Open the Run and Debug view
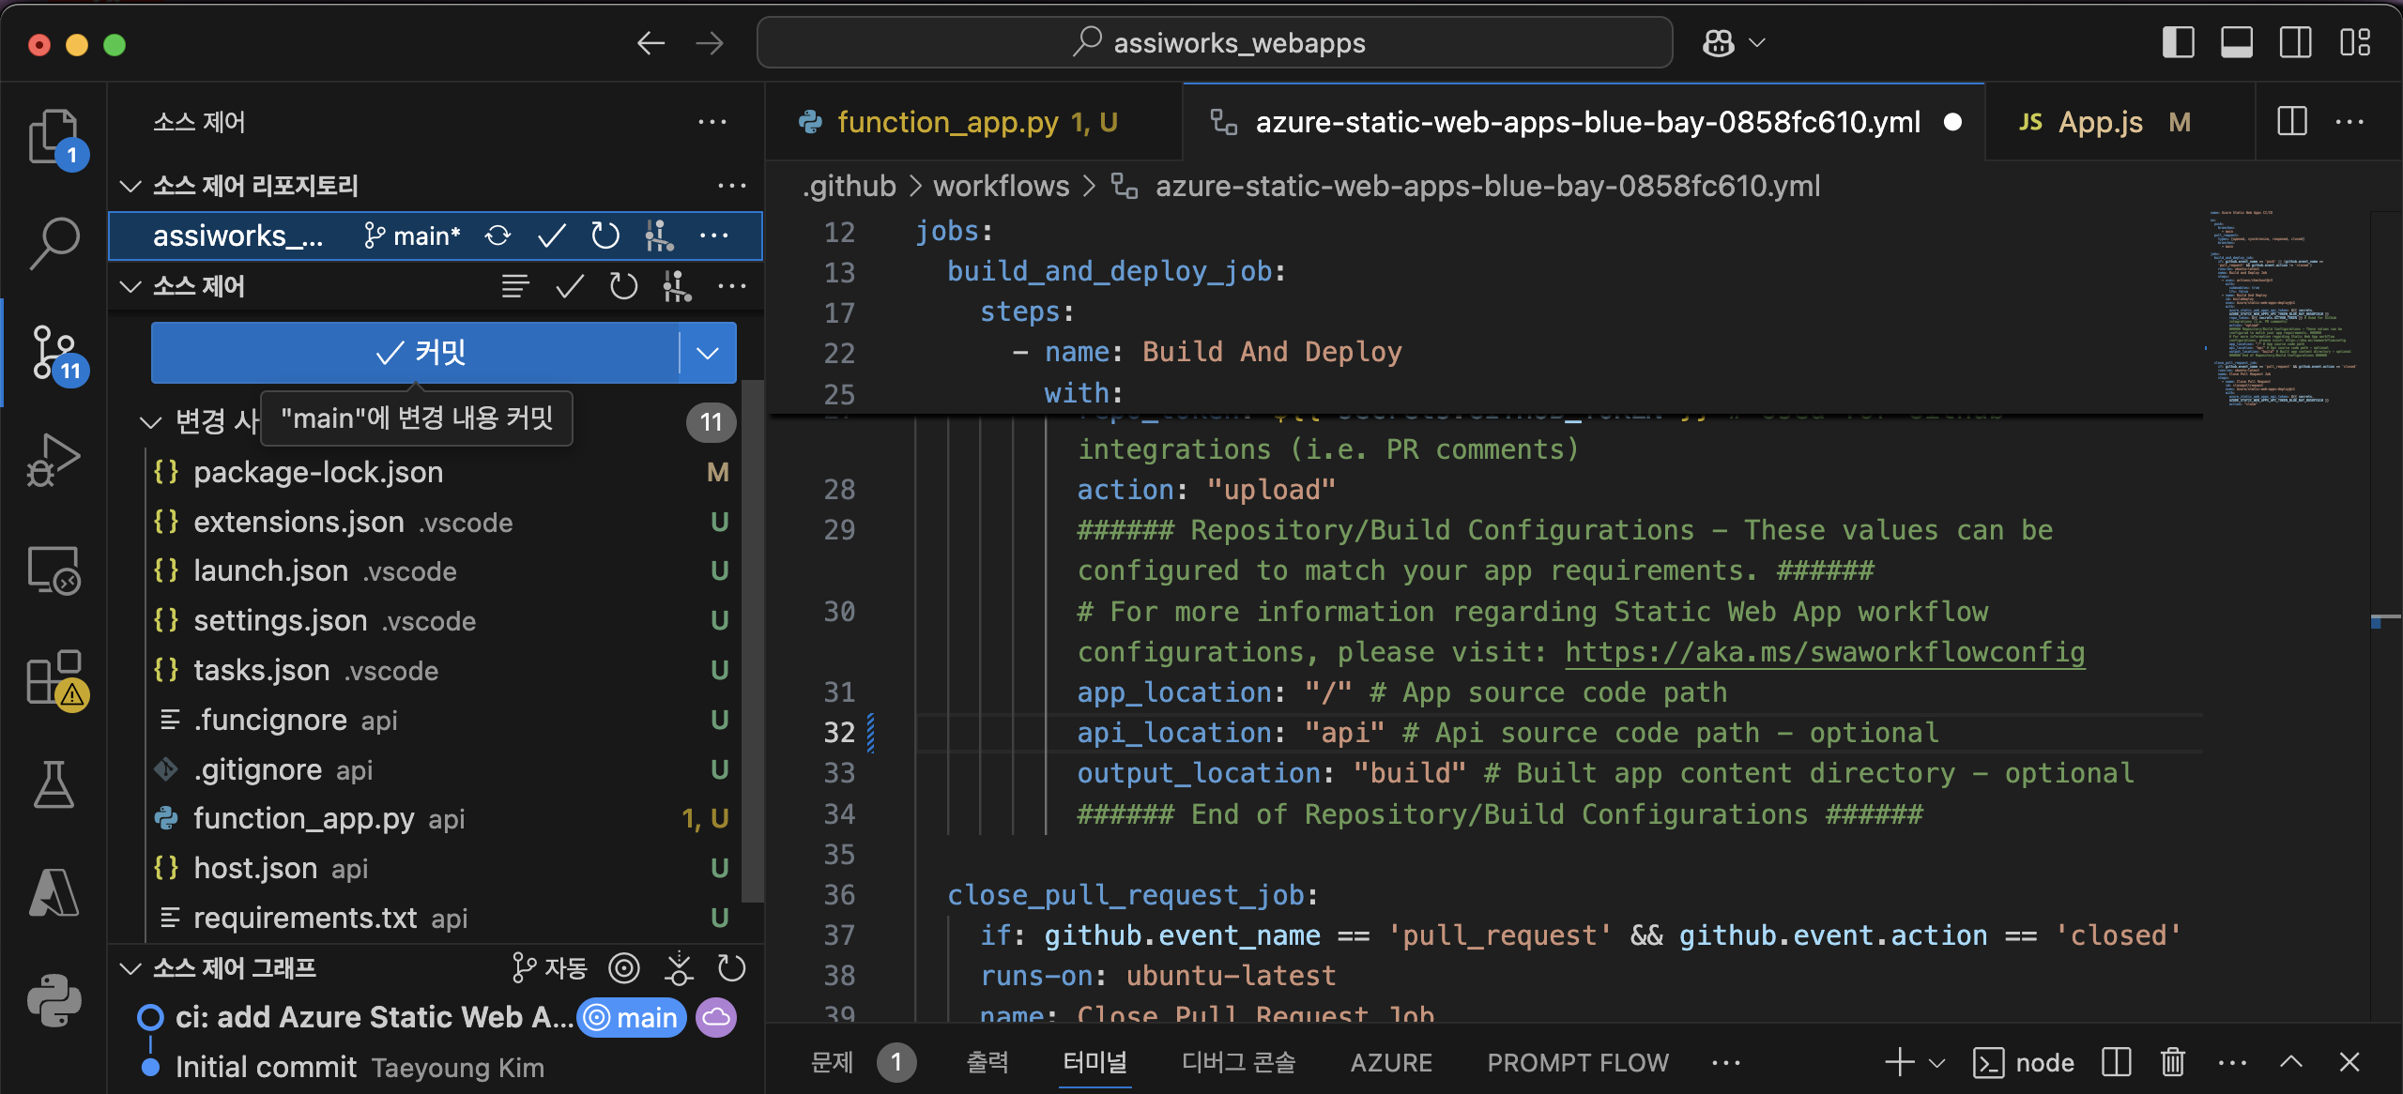This screenshot has width=2403, height=1094. click(x=54, y=460)
